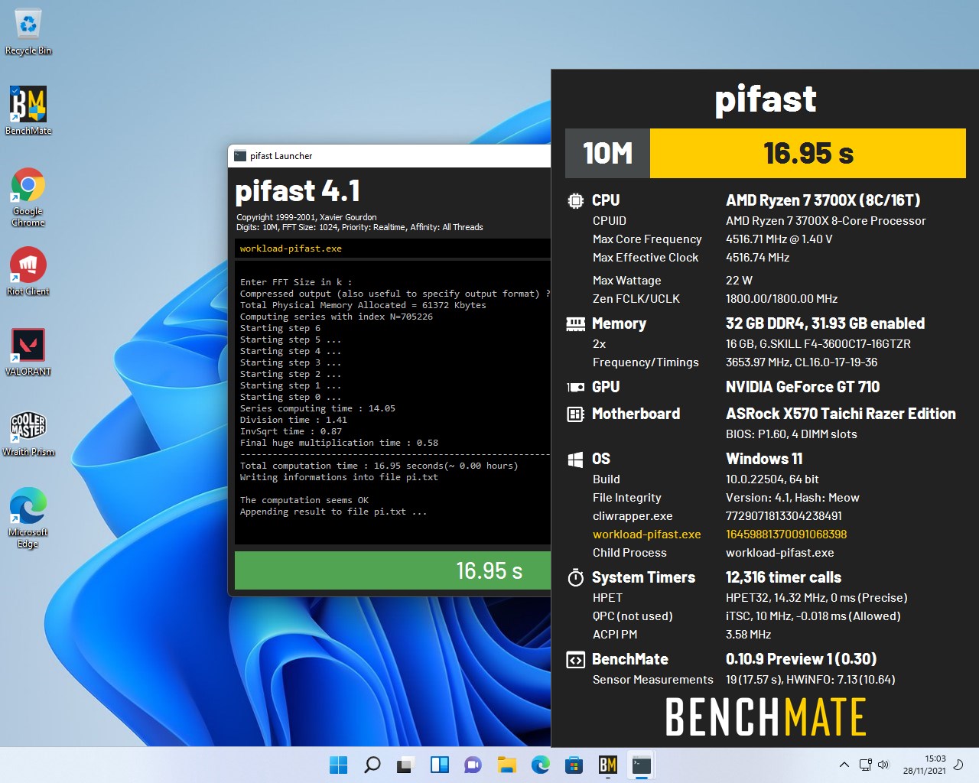979x783 pixels.
Task: Open the VALORANT desktop shortcut
Action: pos(28,352)
